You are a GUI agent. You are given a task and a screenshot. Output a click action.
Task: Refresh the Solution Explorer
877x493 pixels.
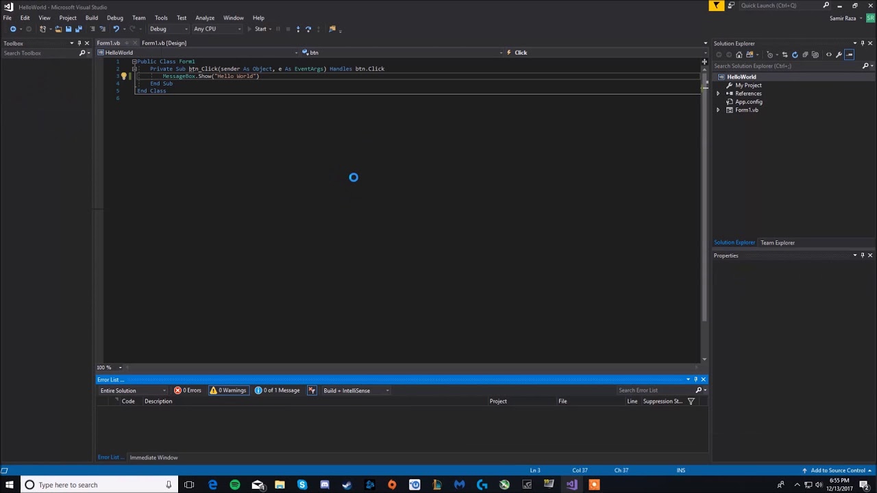point(795,55)
